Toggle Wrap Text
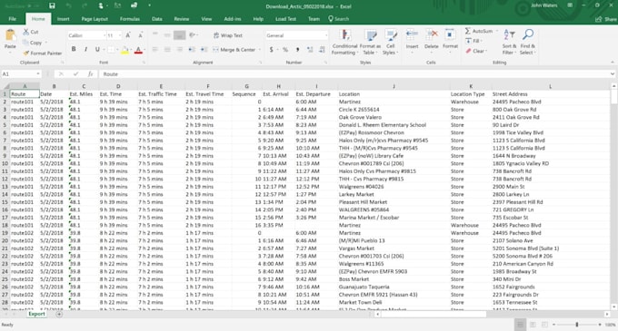Image resolution: width=618 pixels, height=331 pixels. click(x=228, y=35)
